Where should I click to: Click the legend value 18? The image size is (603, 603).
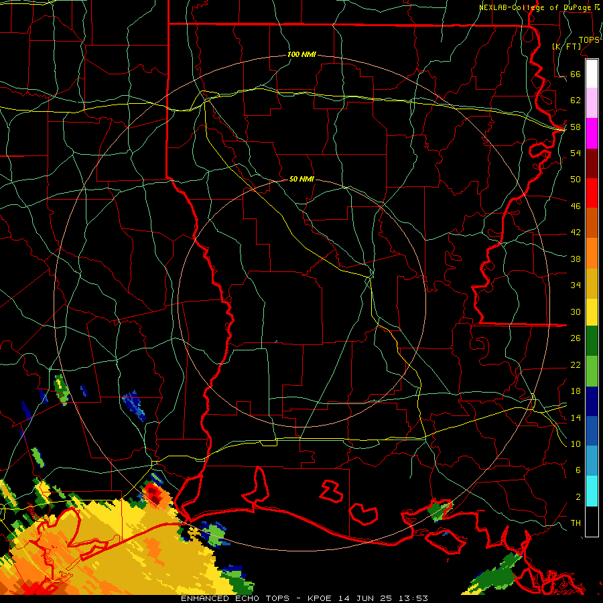(x=576, y=391)
